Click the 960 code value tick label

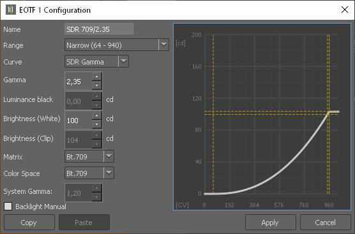(x=329, y=205)
